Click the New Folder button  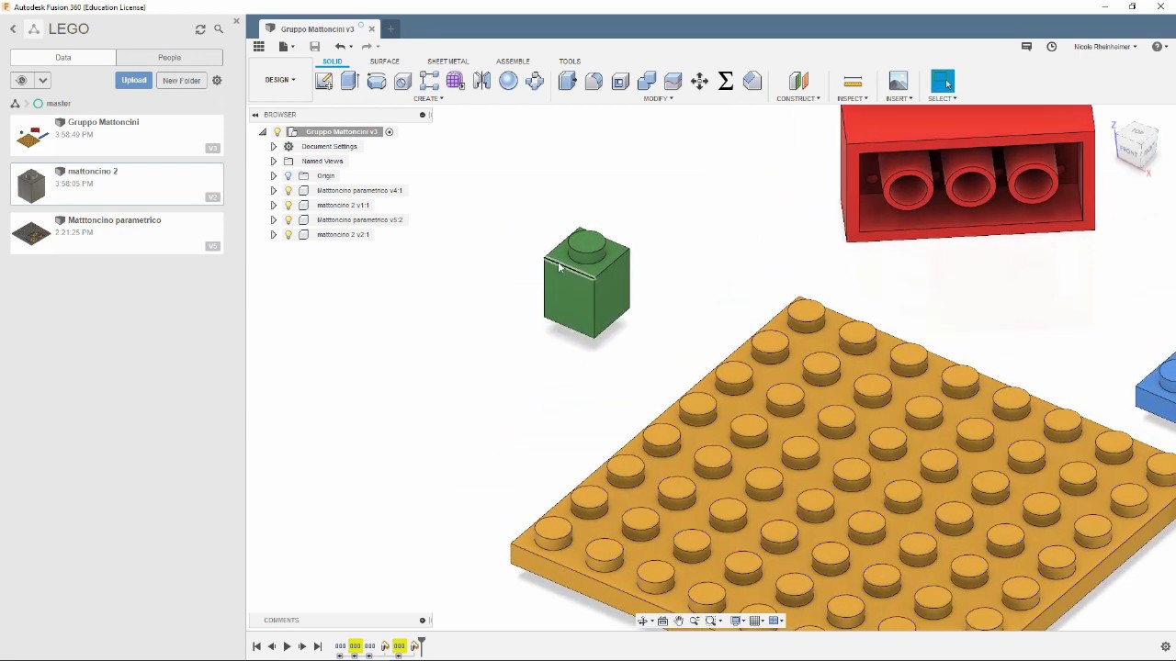[x=181, y=80]
